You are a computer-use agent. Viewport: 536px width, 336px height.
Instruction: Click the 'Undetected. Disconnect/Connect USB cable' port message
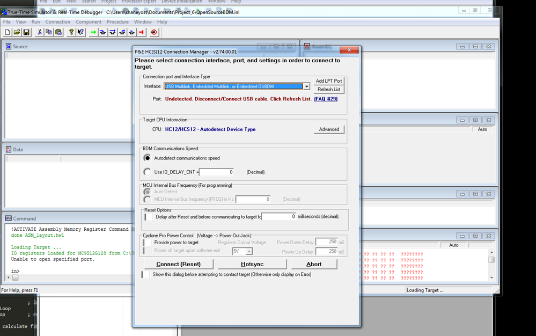[238, 99]
